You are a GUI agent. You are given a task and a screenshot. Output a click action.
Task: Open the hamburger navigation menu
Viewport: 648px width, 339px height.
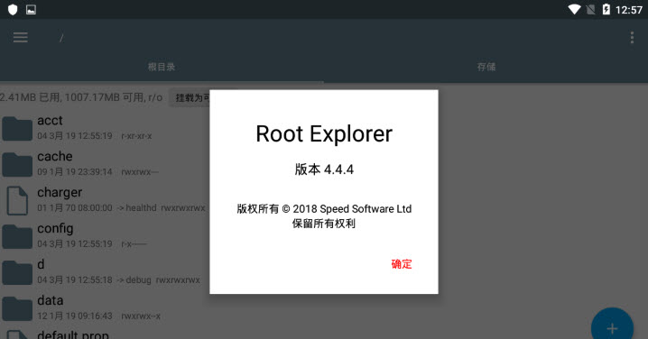click(20, 38)
